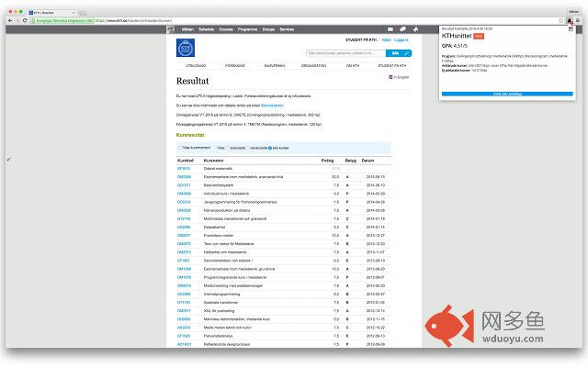Click the Resultat page heading
The height and width of the screenshot is (367, 588).
[192, 81]
